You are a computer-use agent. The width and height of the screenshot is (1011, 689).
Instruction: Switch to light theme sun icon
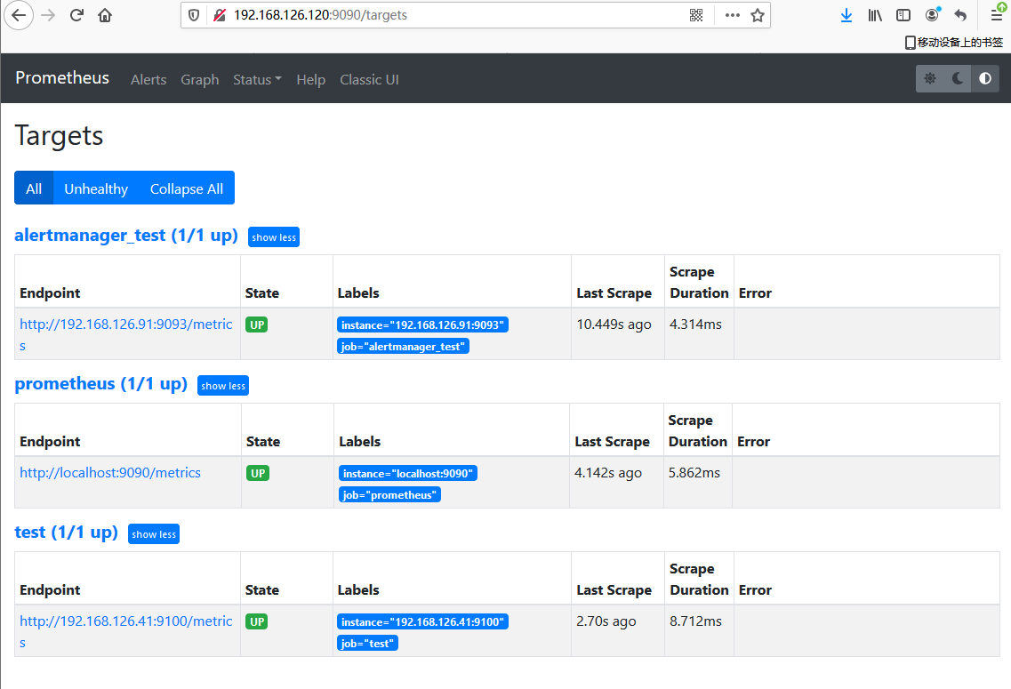point(930,78)
